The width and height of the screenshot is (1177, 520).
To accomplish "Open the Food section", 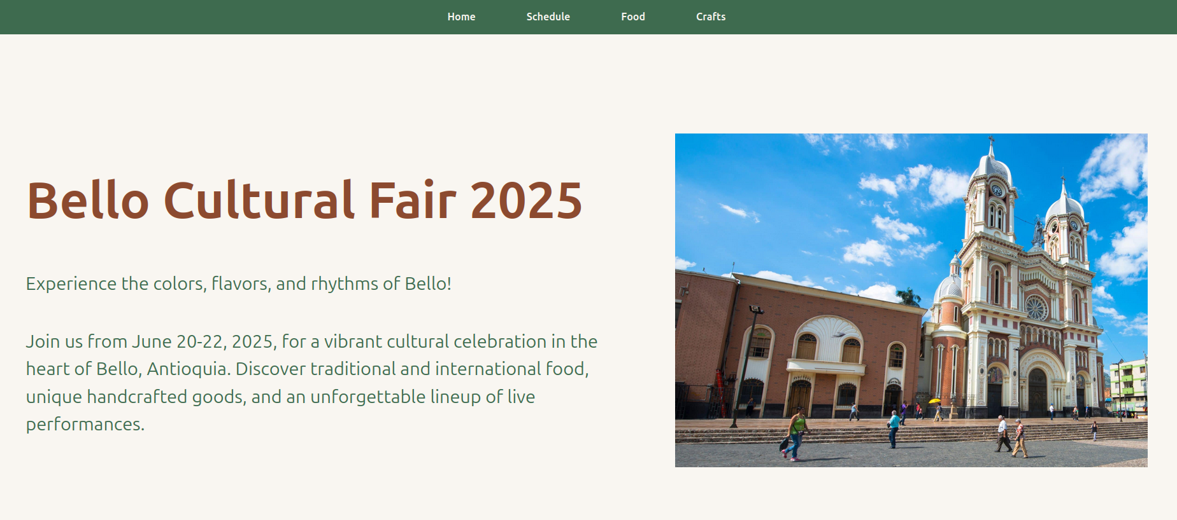I will click(632, 17).
